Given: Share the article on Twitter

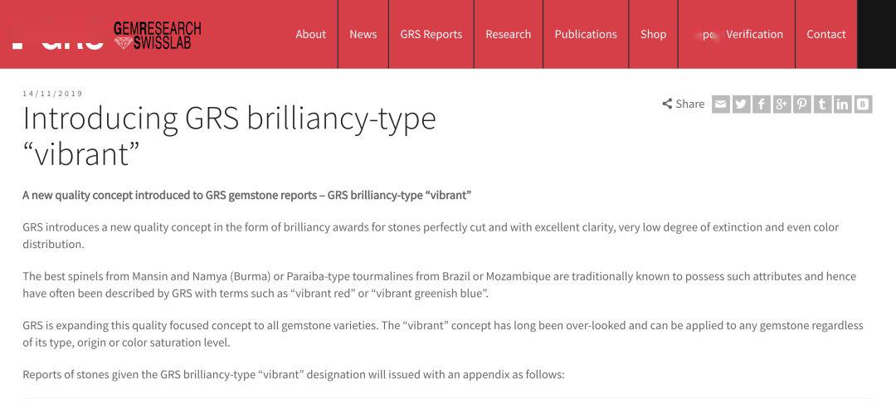Looking at the screenshot, I should tap(741, 104).
